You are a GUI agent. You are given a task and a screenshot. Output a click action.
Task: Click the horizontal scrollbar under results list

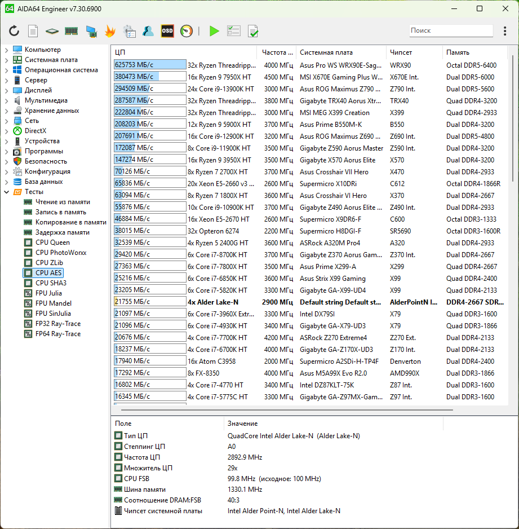click(282, 410)
